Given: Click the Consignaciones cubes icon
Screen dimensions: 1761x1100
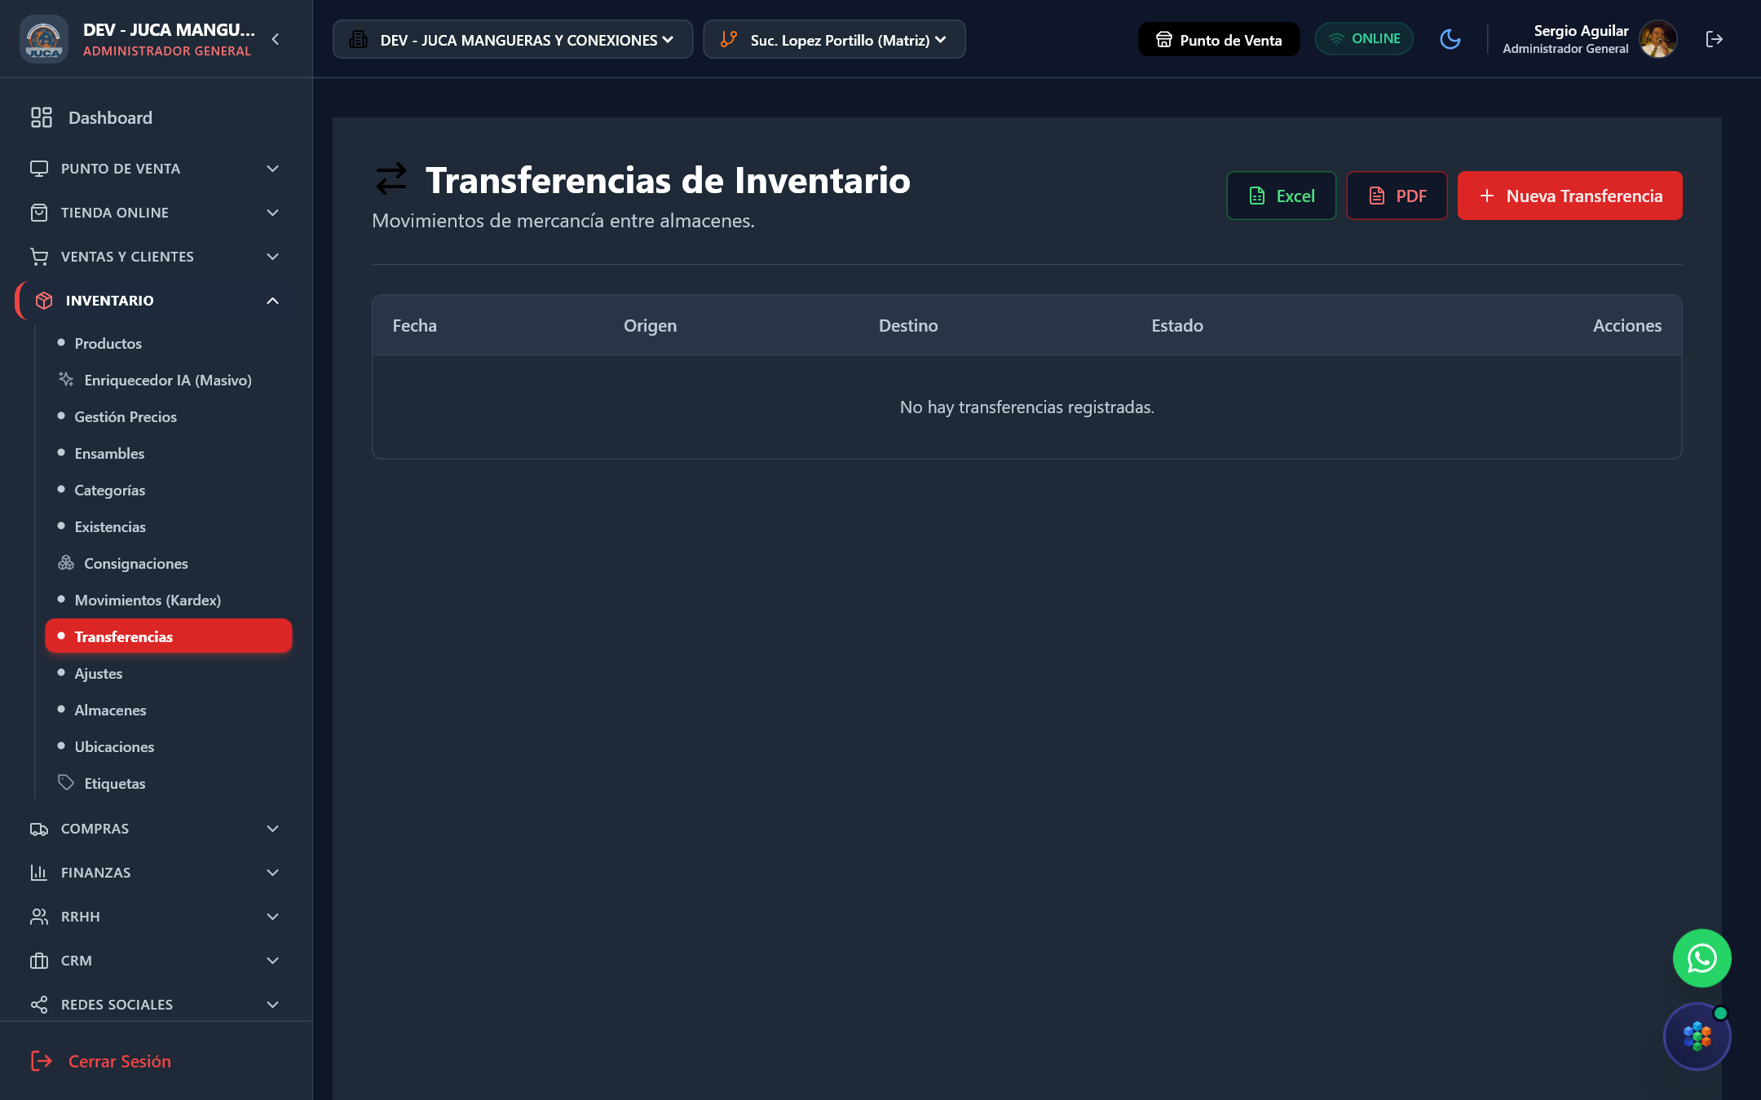Looking at the screenshot, I should point(66,563).
